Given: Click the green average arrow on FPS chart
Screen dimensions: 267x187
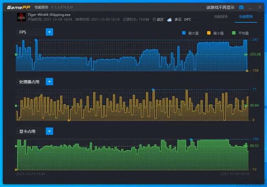Looking at the screenshot, I should (x=246, y=54).
